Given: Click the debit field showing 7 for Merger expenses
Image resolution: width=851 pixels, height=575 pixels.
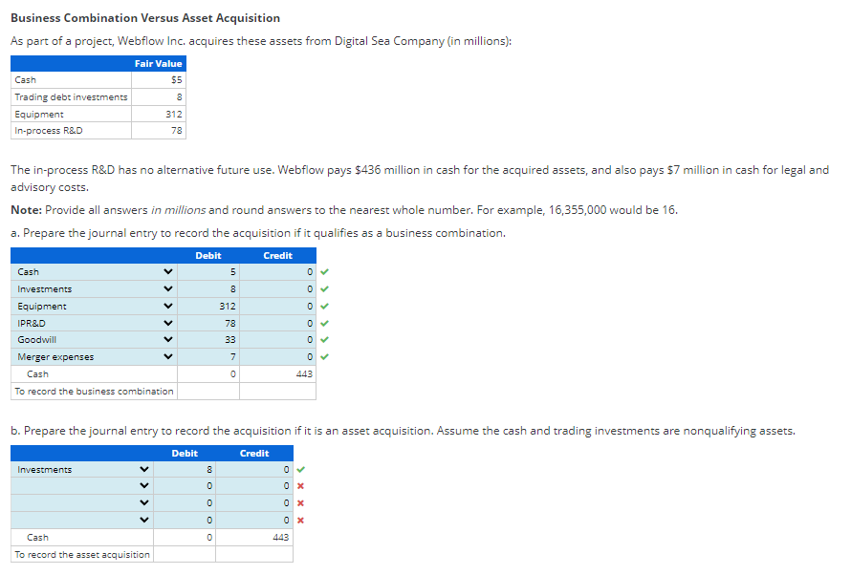Looking at the screenshot, I should coord(208,356).
